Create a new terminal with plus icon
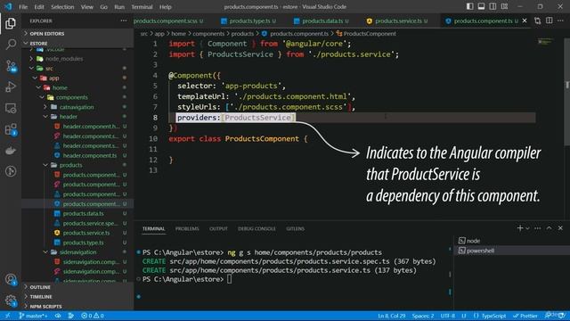This screenshot has width=570, height=321. point(520,228)
